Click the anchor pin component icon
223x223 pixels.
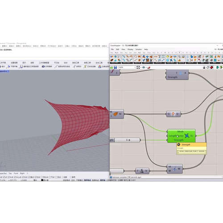point(173,114)
